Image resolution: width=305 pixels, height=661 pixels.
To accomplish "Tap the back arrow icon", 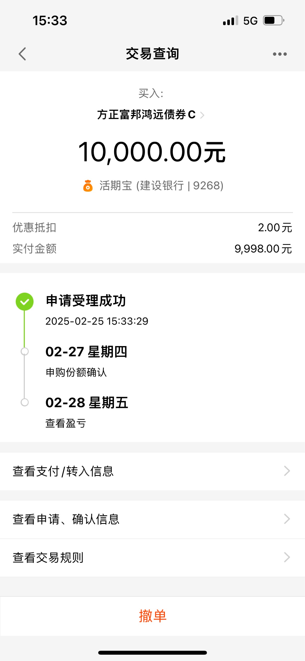I will (x=23, y=54).
